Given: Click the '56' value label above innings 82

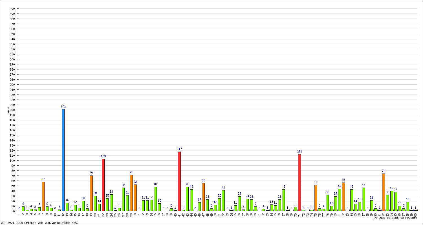Looking at the screenshot, I should point(343,180).
